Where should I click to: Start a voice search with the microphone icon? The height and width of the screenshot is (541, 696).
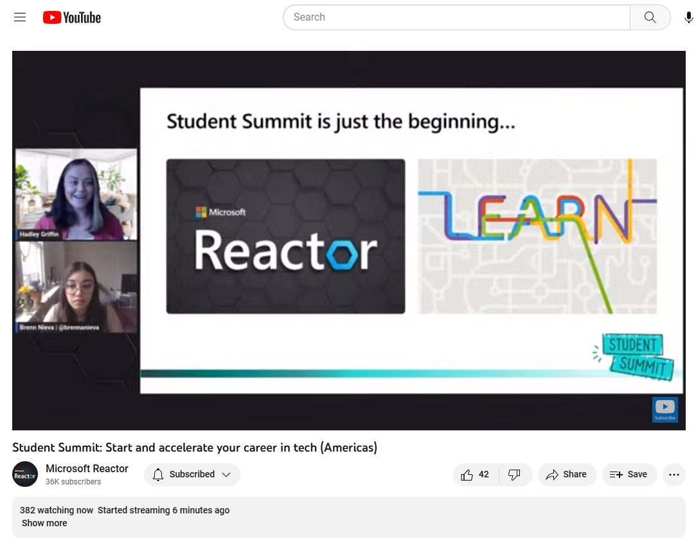(x=688, y=17)
